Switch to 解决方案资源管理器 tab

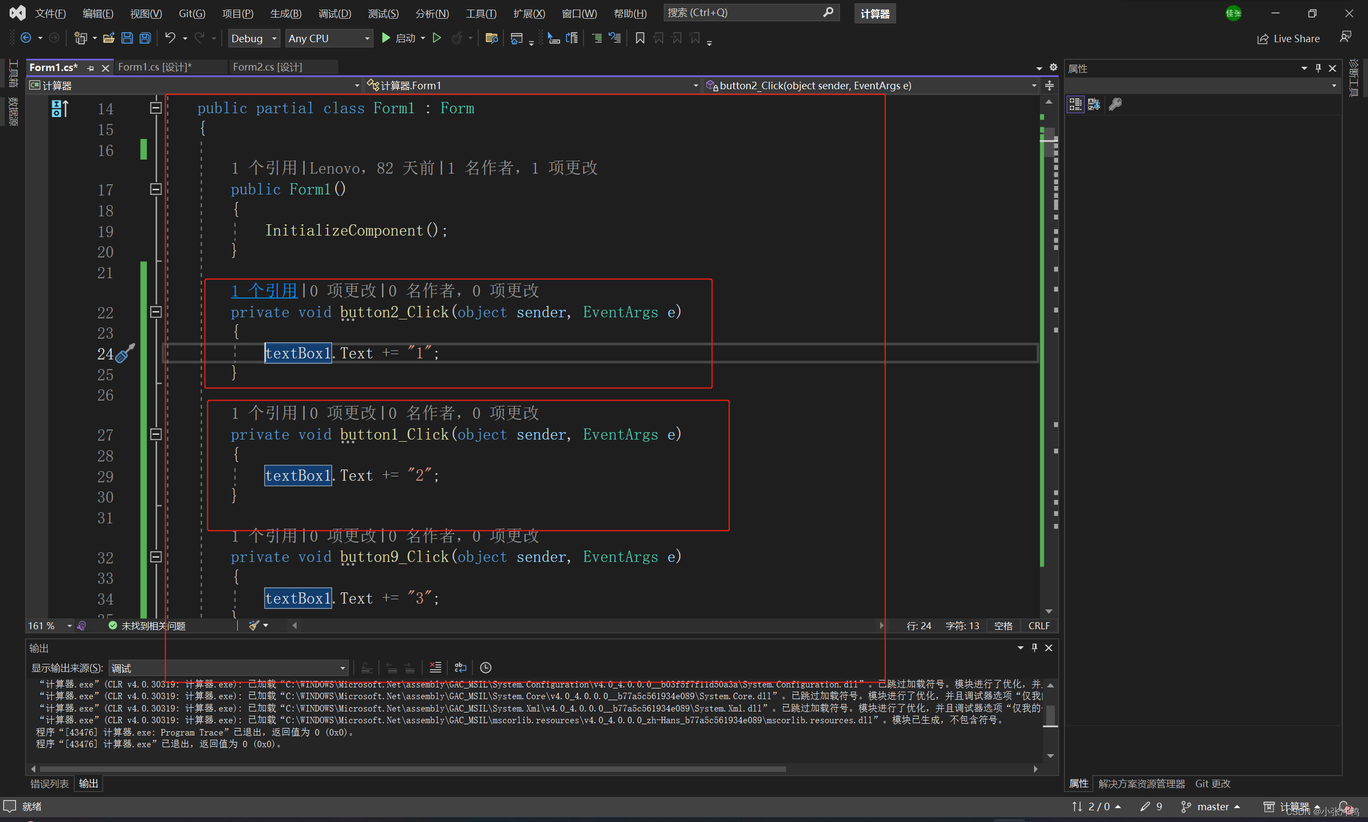[x=1141, y=783]
